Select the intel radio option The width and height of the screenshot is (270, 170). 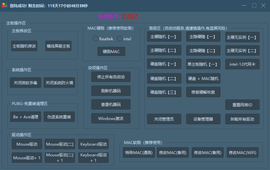120,39
